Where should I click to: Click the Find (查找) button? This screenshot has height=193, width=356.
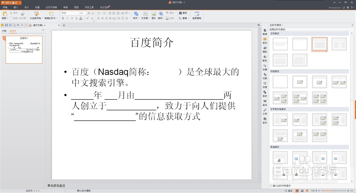[183, 13]
